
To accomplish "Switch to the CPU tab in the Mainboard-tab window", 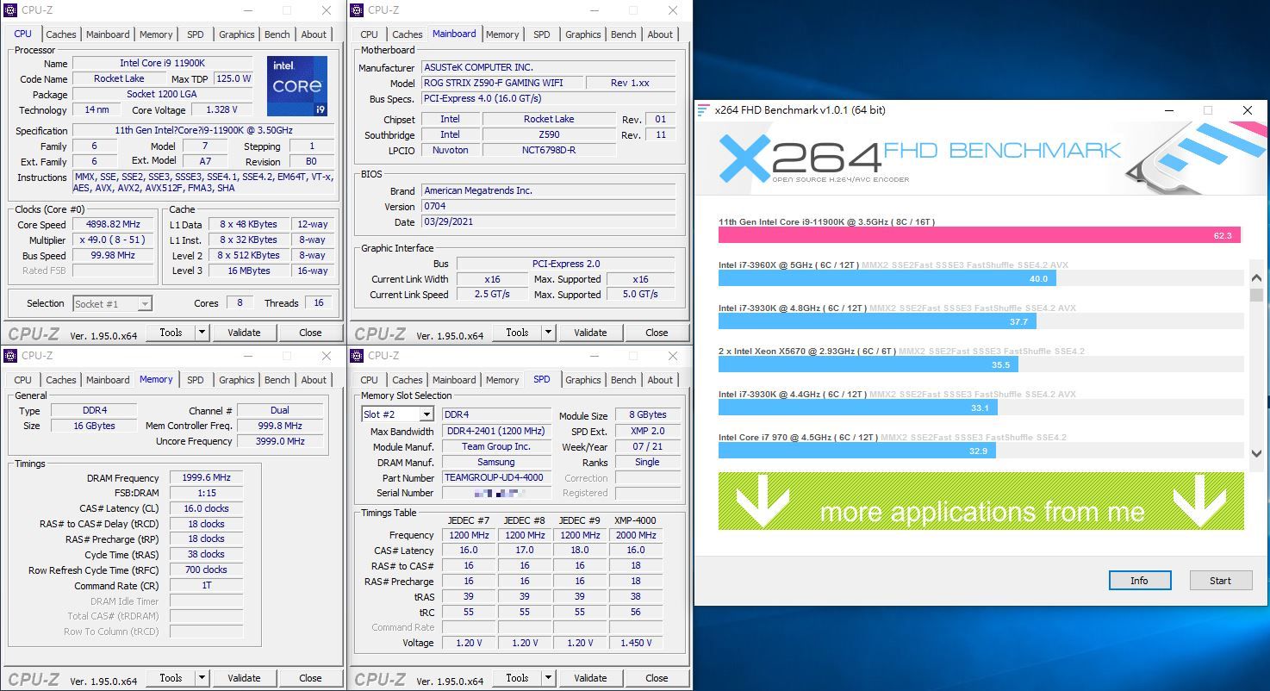I will tap(370, 34).
